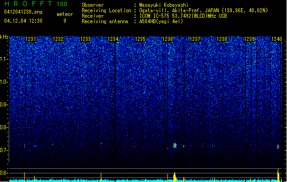Image resolution: width=287 pixels, height=182 pixels.
Task: Click the 1233 time marker
Action: [85, 39]
